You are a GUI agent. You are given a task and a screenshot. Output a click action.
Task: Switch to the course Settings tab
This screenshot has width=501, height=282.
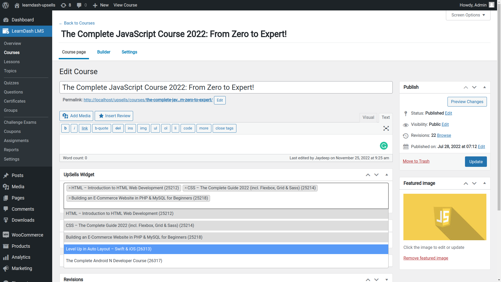coord(129,52)
